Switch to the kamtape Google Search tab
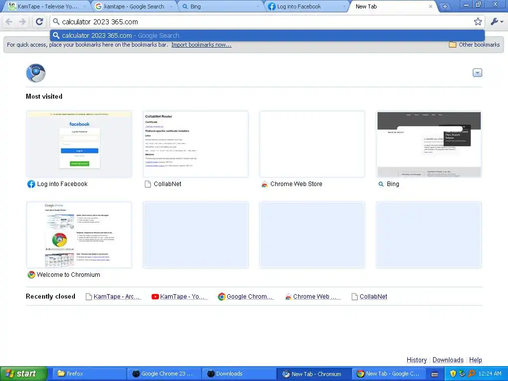Viewport: 508px width, 381px height. tap(133, 6)
